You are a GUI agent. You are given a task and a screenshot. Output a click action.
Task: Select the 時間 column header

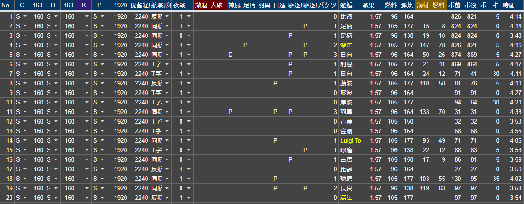pos(512,5)
